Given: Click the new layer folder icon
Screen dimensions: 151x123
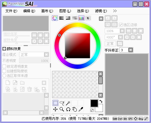Looking at the screenshot, I should click(22, 83).
